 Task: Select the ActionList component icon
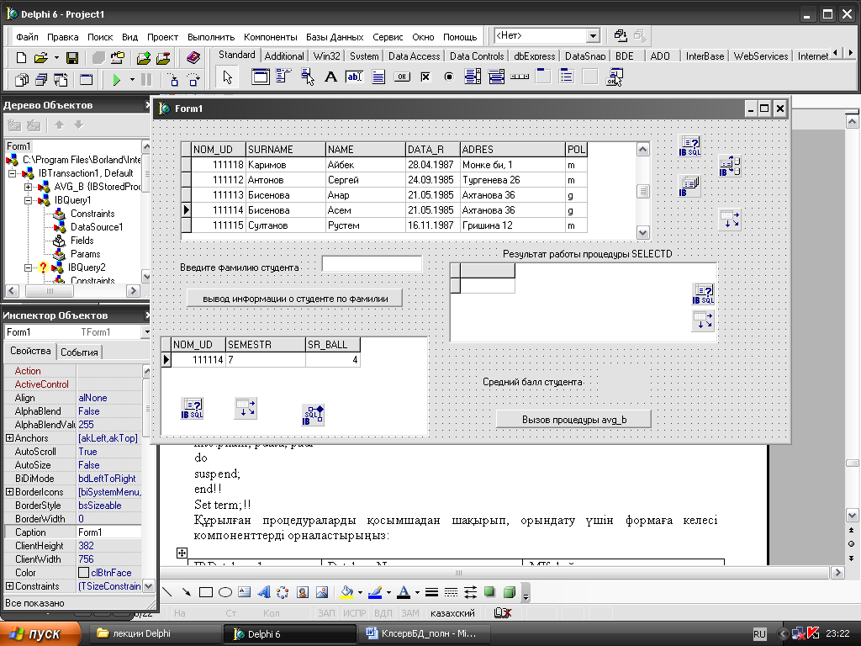[x=614, y=77]
